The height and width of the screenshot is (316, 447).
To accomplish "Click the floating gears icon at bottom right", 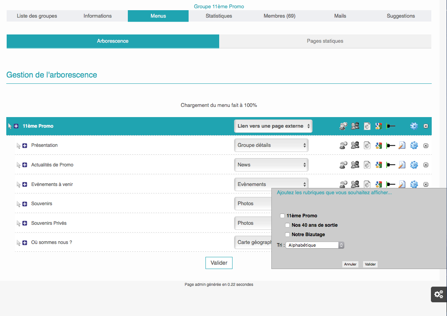I will (439, 294).
